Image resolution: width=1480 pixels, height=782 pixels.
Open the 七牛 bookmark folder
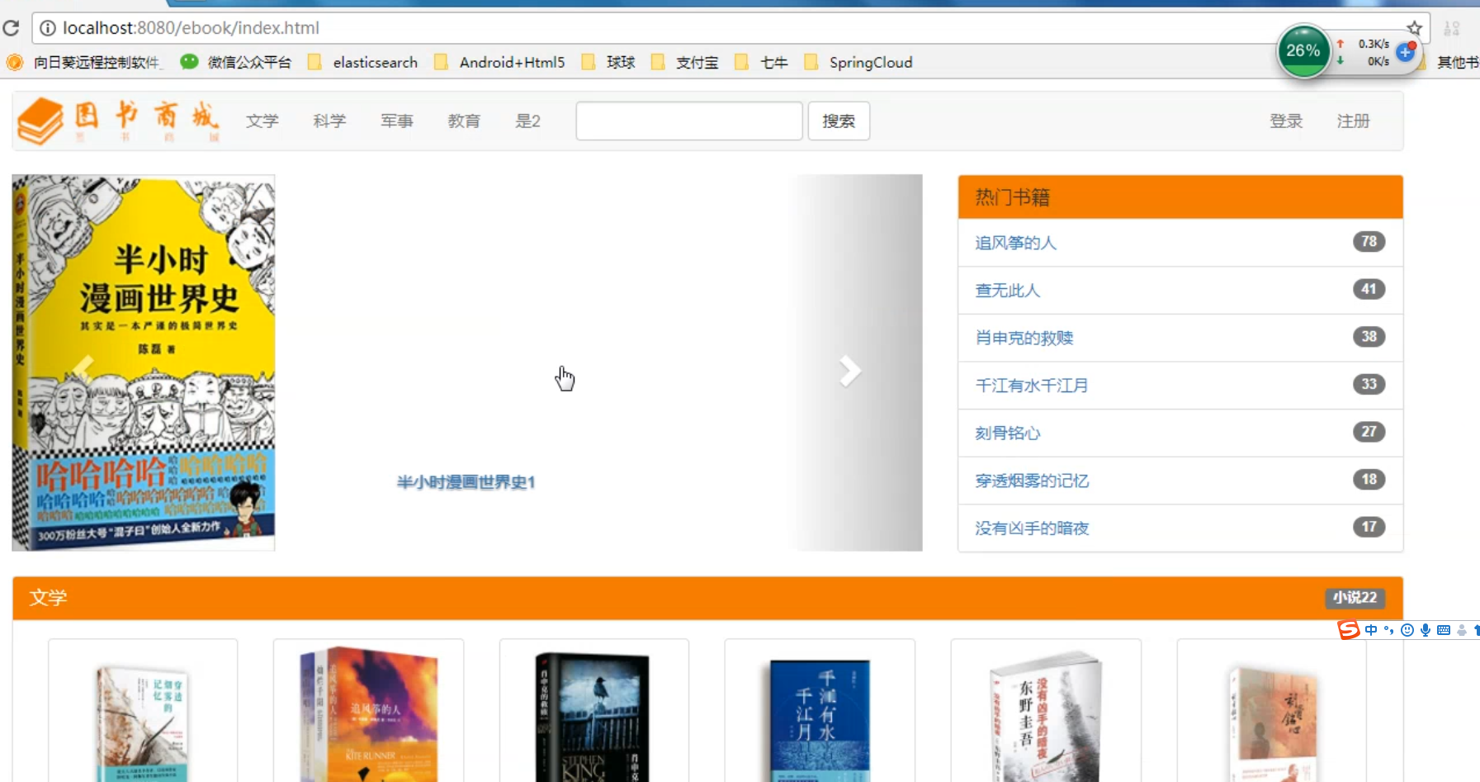pyautogui.click(x=761, y=62)
